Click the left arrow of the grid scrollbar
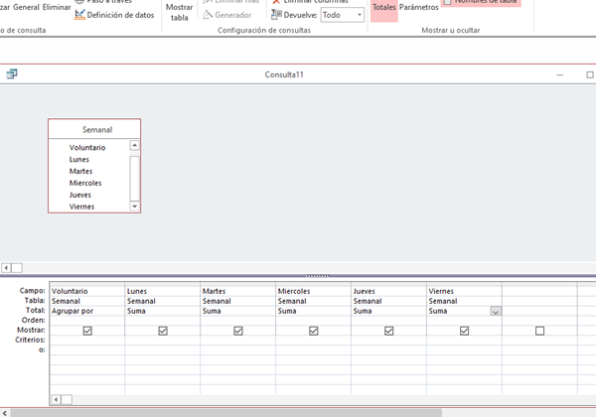This screenshot has width=596, height=417. click(x=55, y=399)
